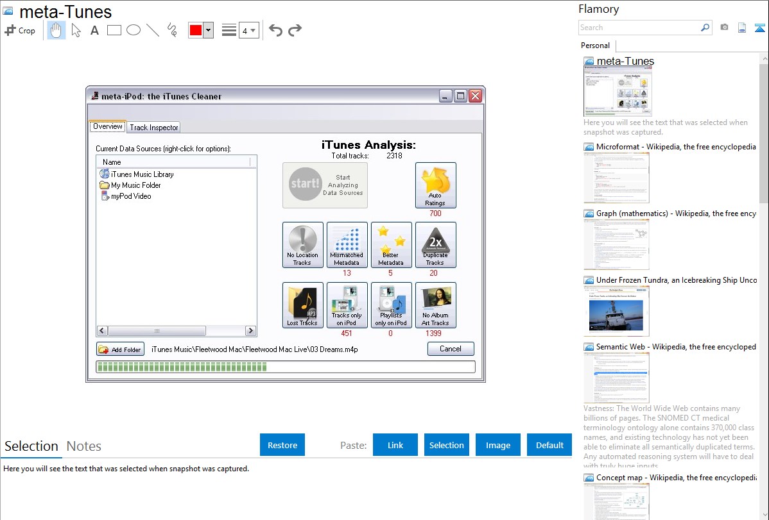Redo the last annotation

(295, 30)
